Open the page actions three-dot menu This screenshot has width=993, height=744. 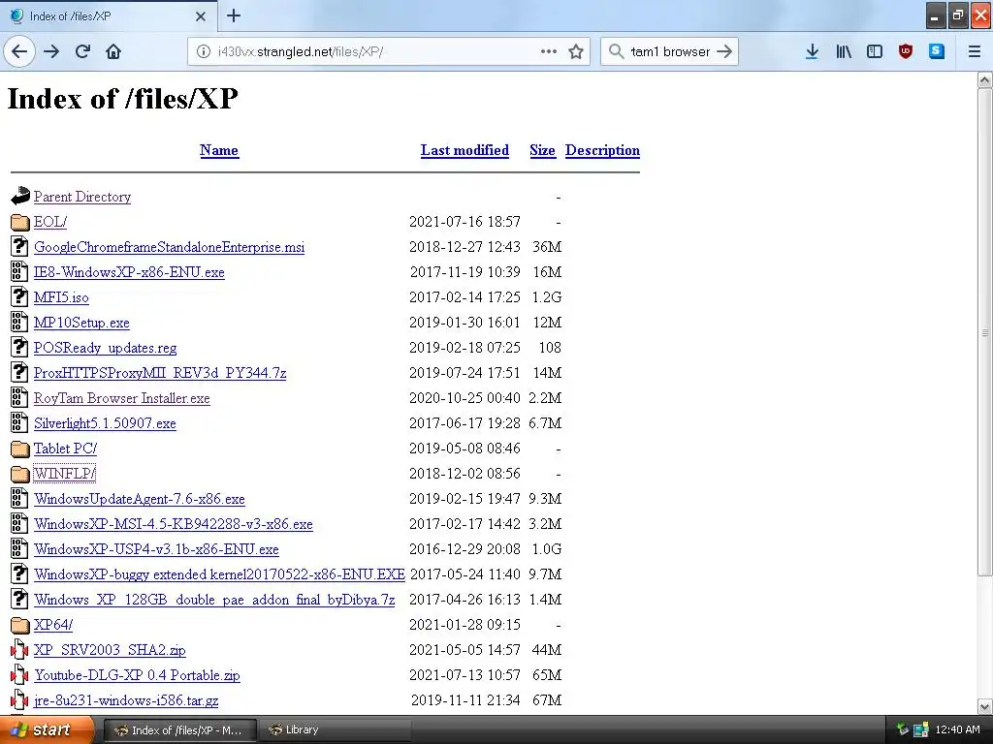click(x=549, y=51)
